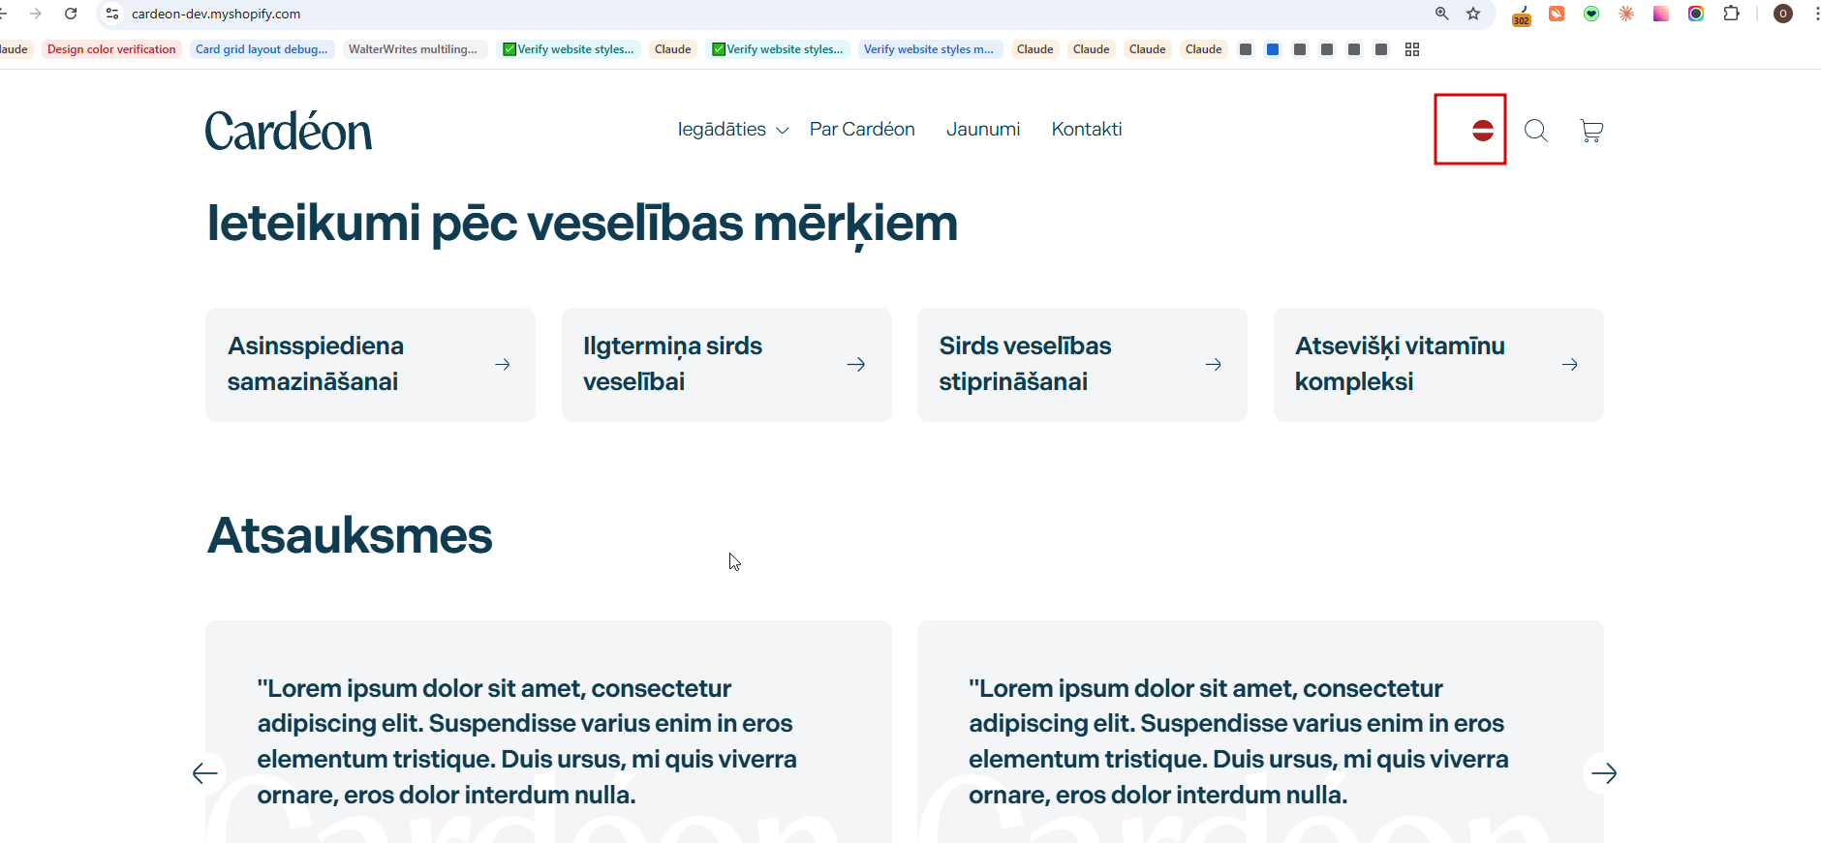1821x843 pixels.
Task: Open the Iegādāties navigation menu
Action: click(x=722, y=129)
